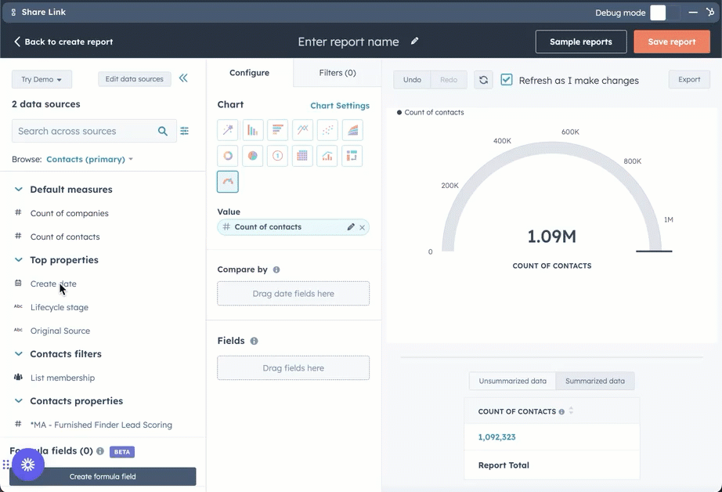
Task: Select the vertical bar chart type
Action: [252, 130]
